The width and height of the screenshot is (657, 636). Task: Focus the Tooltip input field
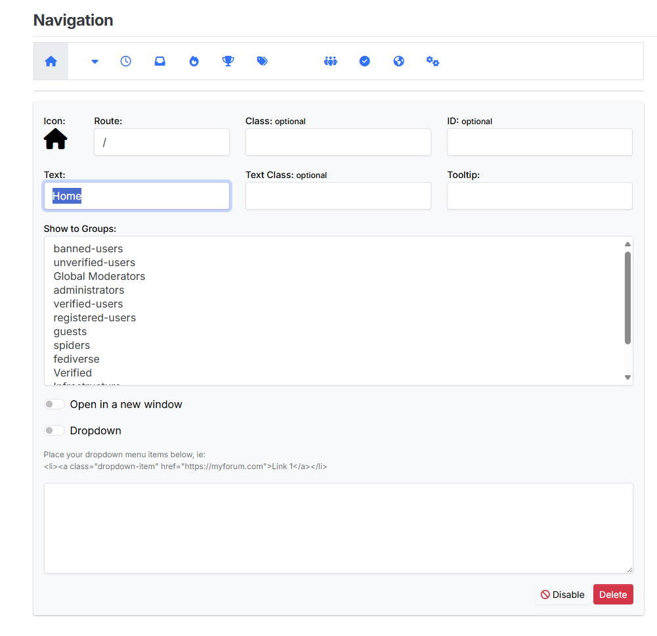coord(540,196)
